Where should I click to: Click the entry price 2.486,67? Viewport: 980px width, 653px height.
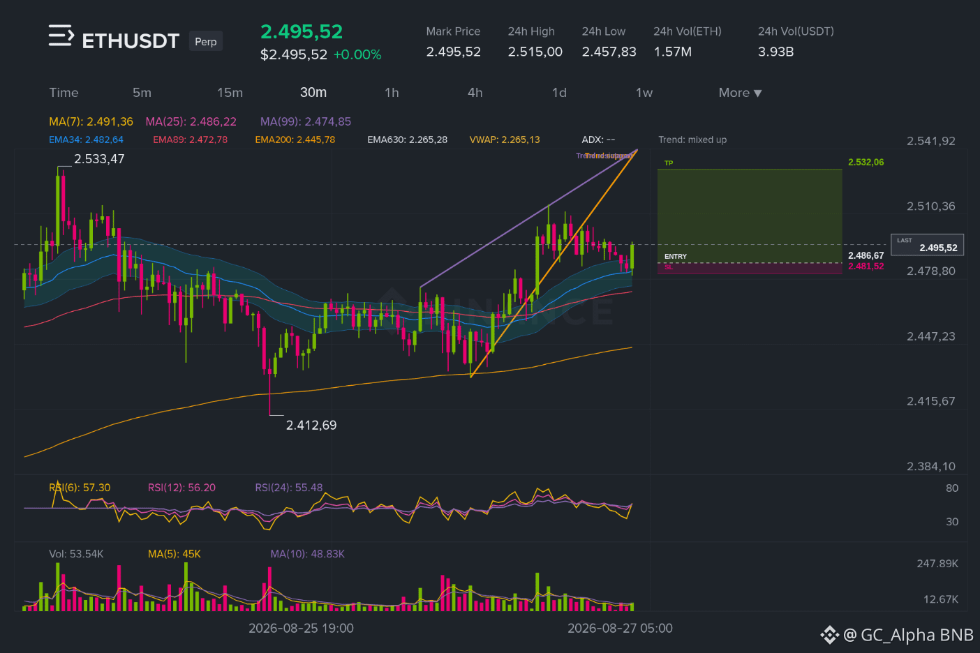866,255
